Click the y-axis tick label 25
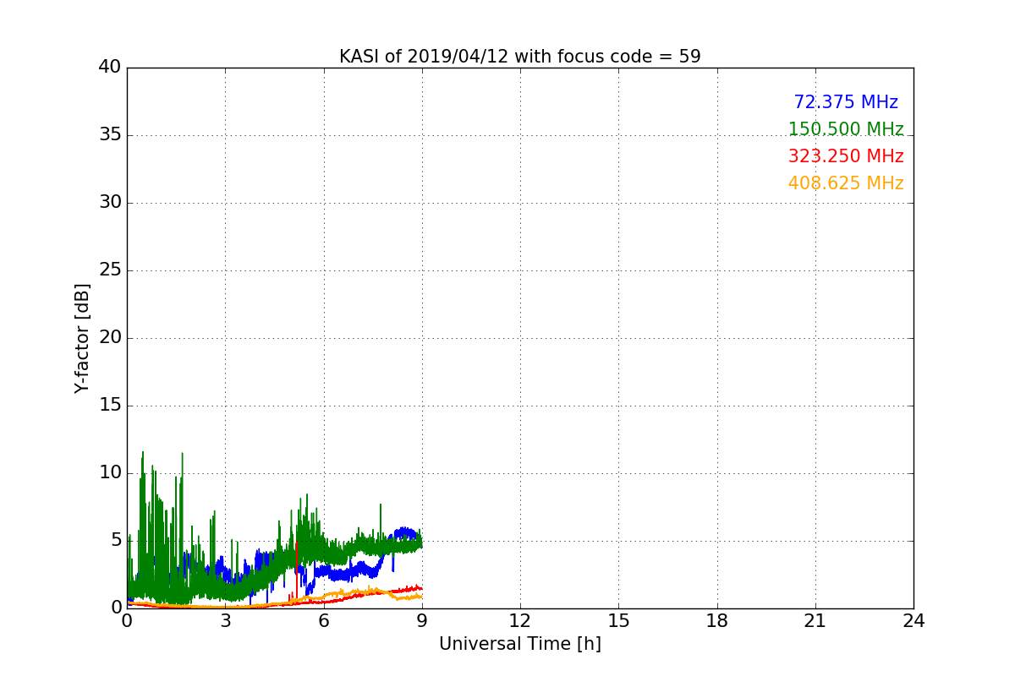 (111, 270)
